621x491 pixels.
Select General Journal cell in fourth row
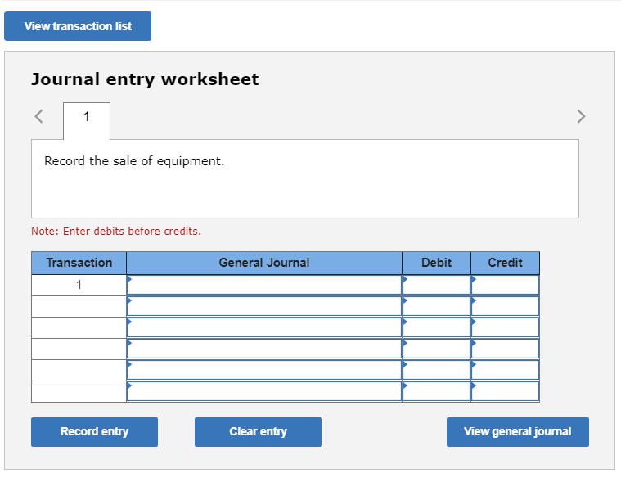[x=264, y=349]
